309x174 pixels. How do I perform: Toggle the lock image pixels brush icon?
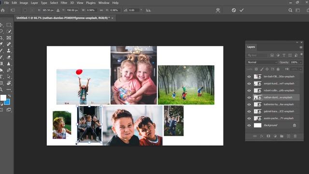[x=262, y=69]
